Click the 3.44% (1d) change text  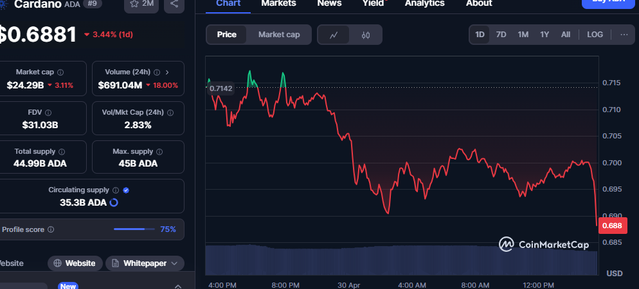tap(109, 35)
